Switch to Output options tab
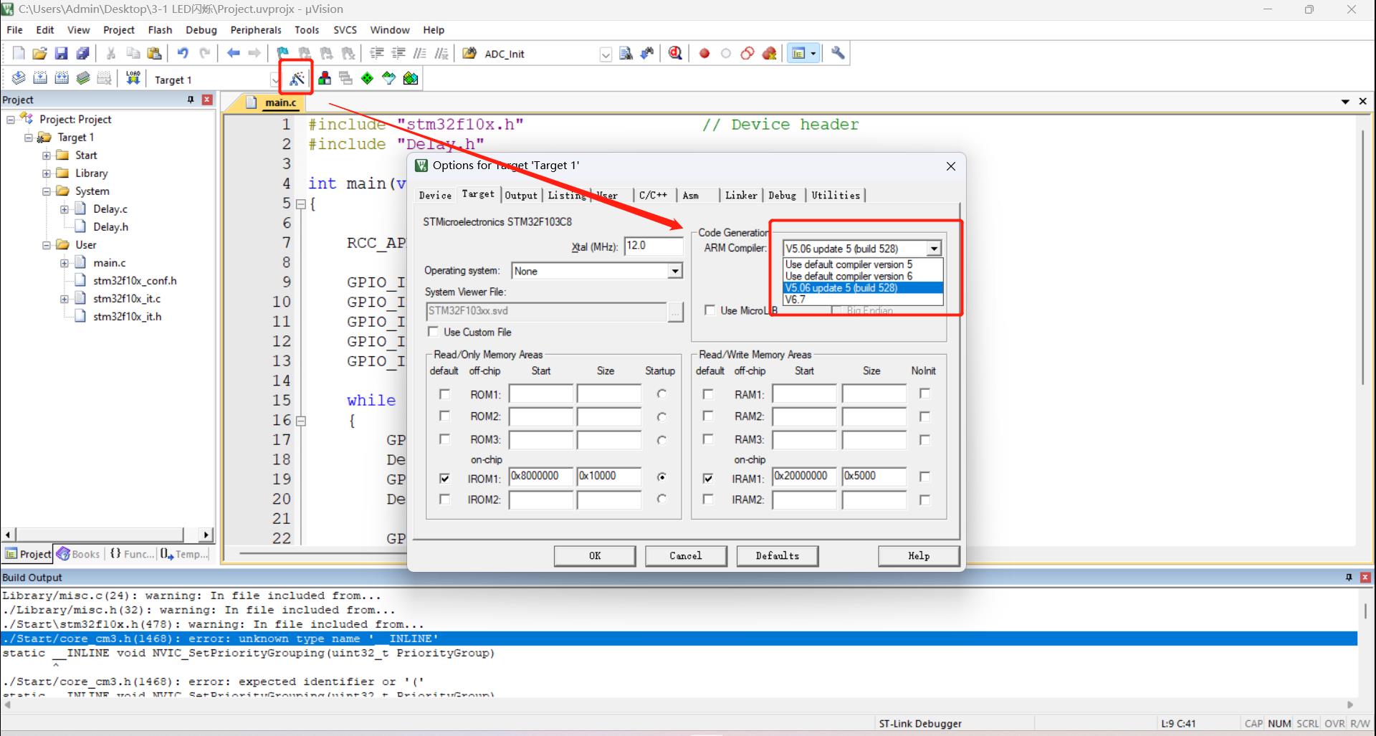This screenshot has height=736, width=1376. (x=521, y=195)
